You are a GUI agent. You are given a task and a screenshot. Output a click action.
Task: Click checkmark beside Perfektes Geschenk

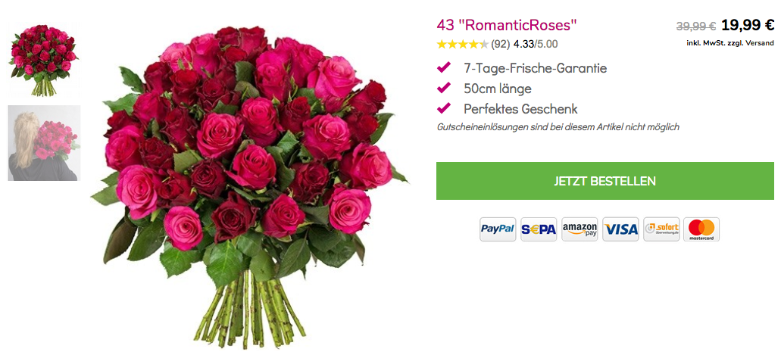(443, 107)
